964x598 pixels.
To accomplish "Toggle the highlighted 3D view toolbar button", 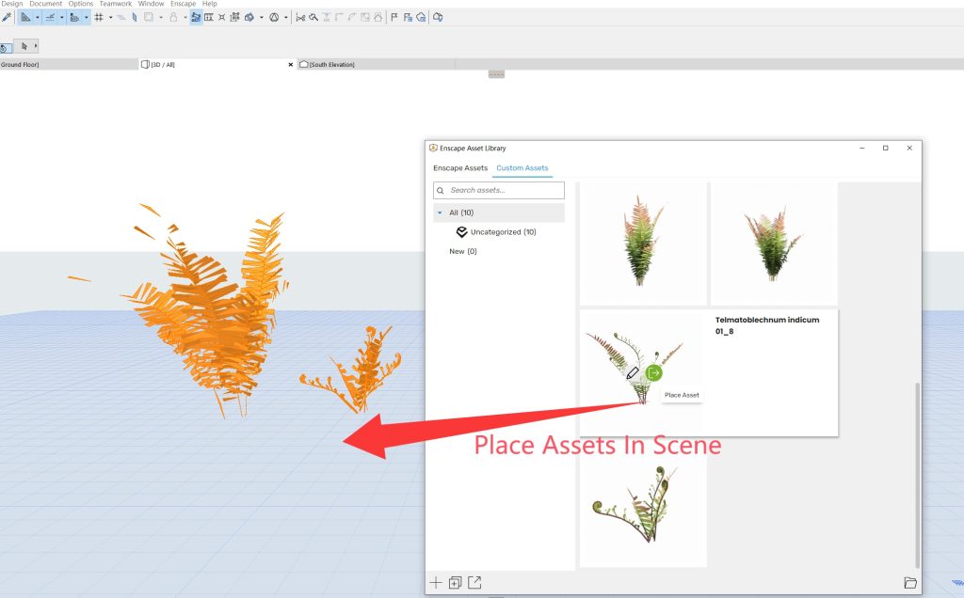I will (x=196, y=17).
